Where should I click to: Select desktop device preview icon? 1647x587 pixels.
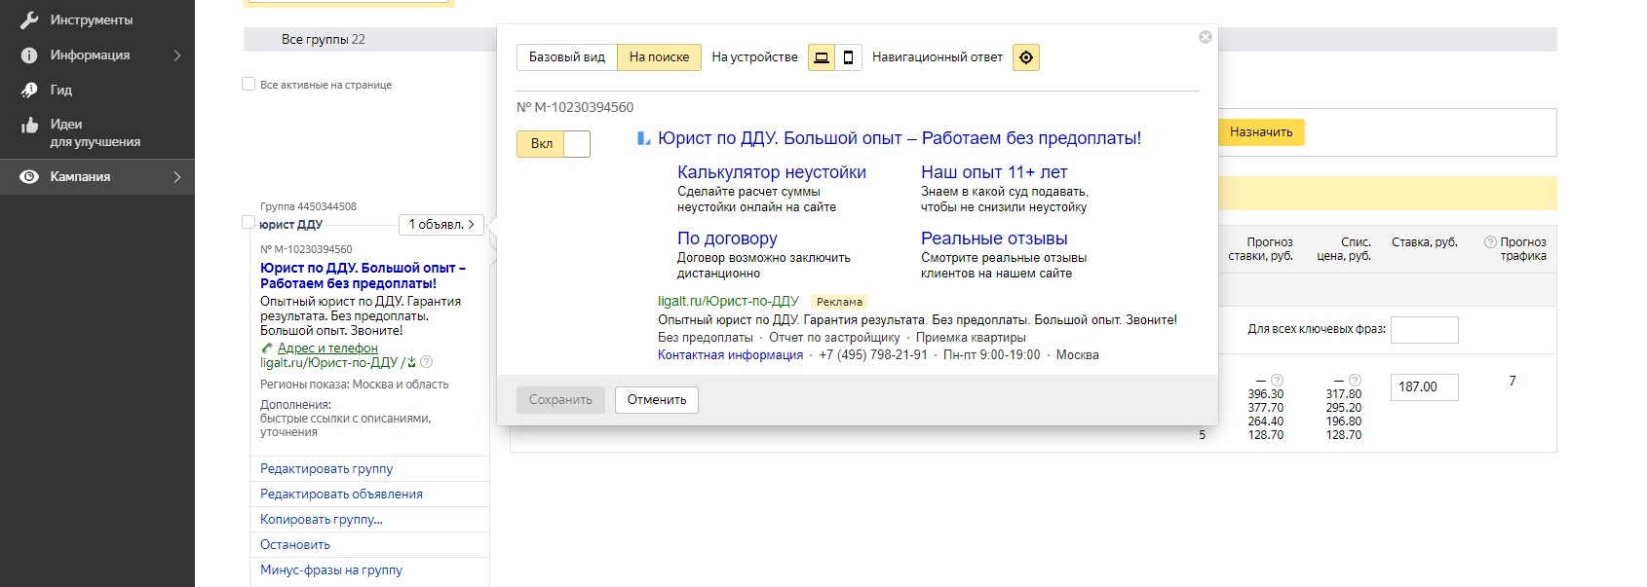[822, 57]
